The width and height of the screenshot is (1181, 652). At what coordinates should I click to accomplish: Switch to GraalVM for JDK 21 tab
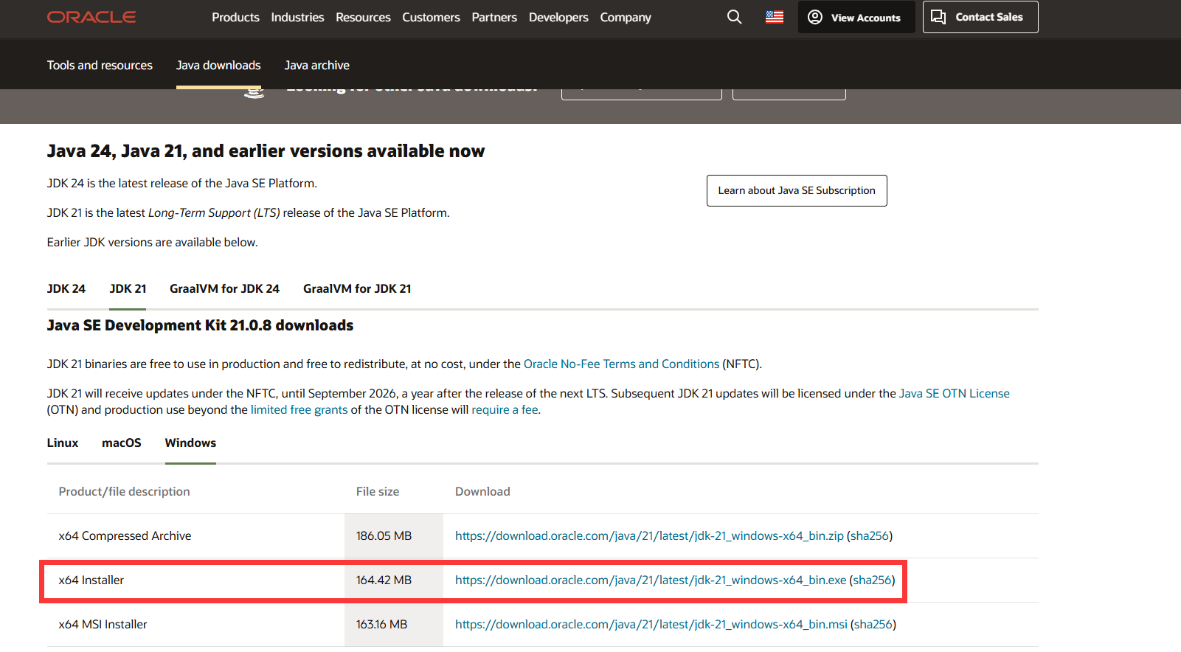tap(357, 288)
